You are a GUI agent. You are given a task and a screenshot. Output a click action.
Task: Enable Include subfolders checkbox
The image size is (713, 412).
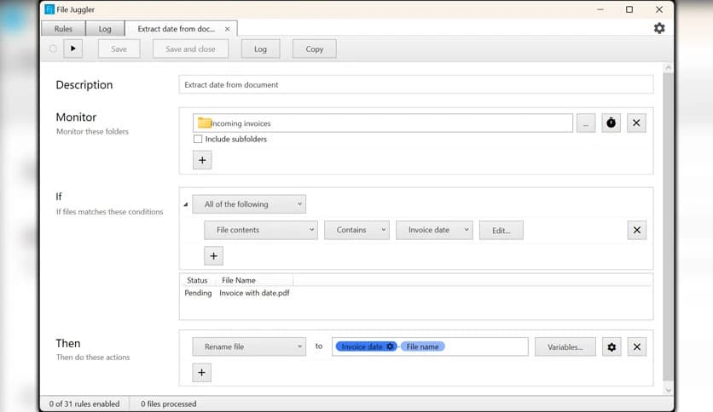pyautogui.click(x=198, y=139)
